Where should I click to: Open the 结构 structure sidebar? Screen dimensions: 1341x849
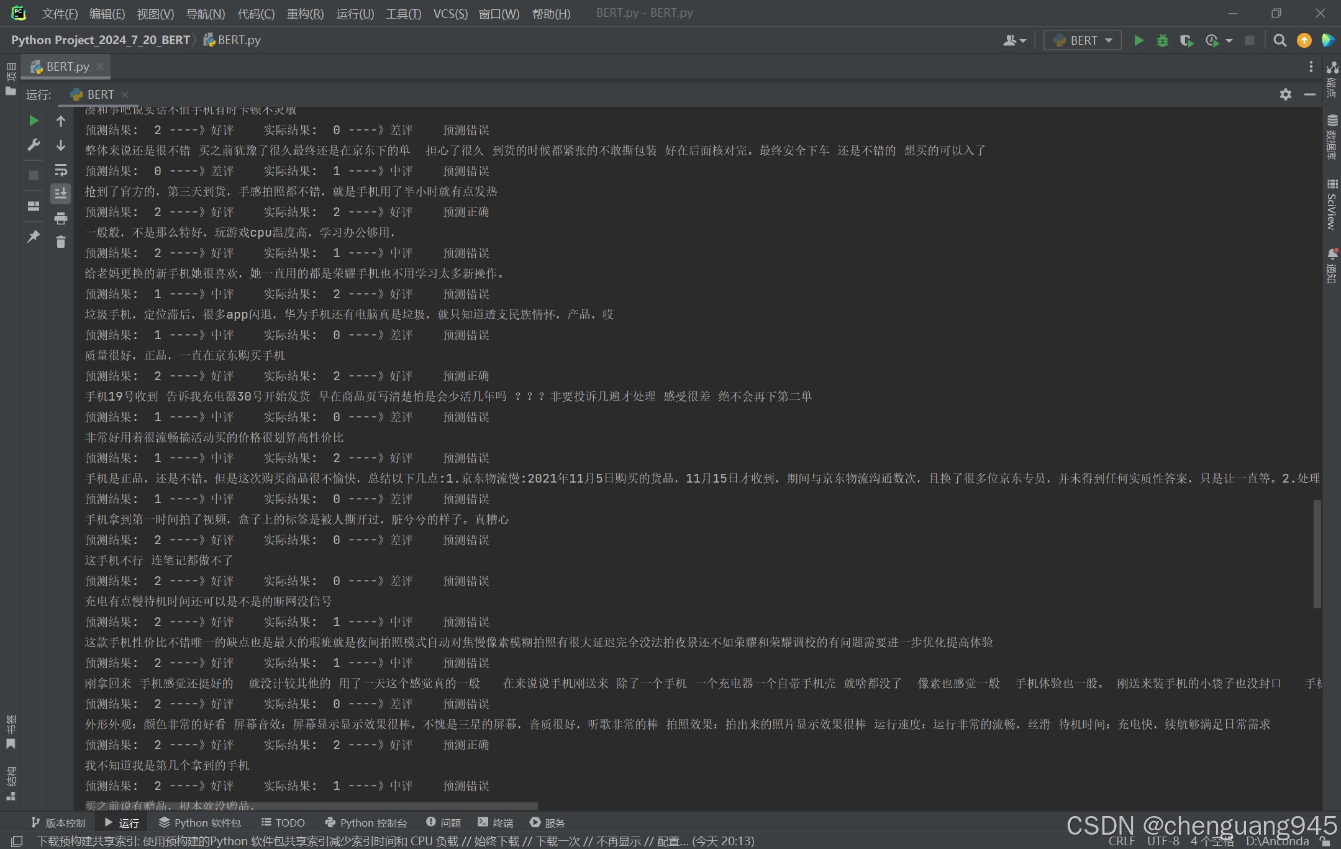[11, 784]
